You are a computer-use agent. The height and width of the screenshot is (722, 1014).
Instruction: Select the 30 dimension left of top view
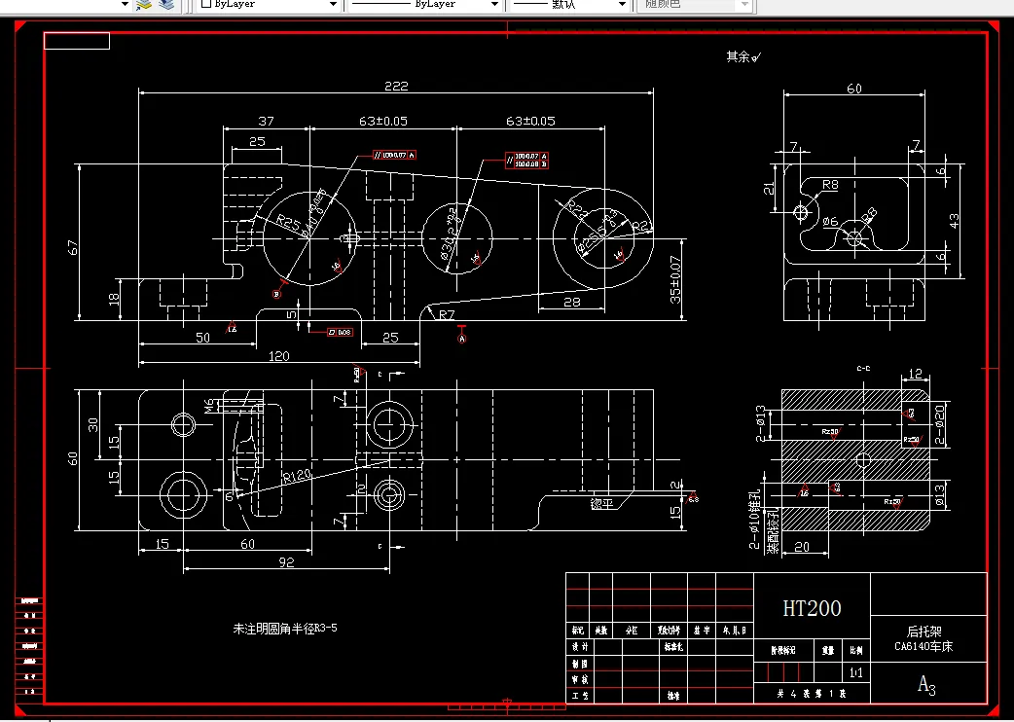pos(92,424)
